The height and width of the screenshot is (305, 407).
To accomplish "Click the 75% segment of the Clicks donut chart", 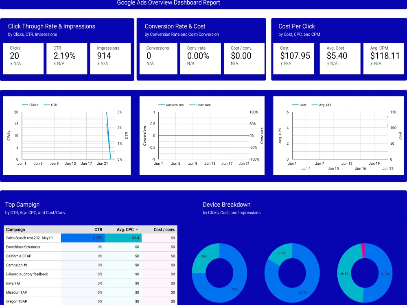I will pos(235,290).
